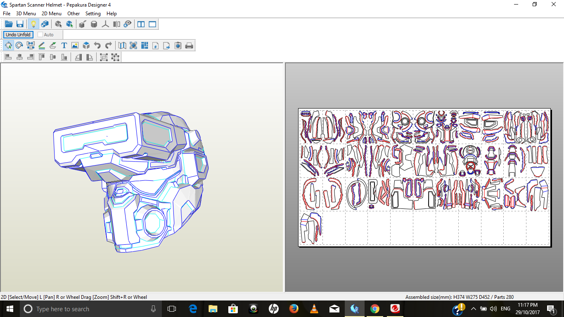
Task: Click the folded map icon
Action: (x=122, y=45)
